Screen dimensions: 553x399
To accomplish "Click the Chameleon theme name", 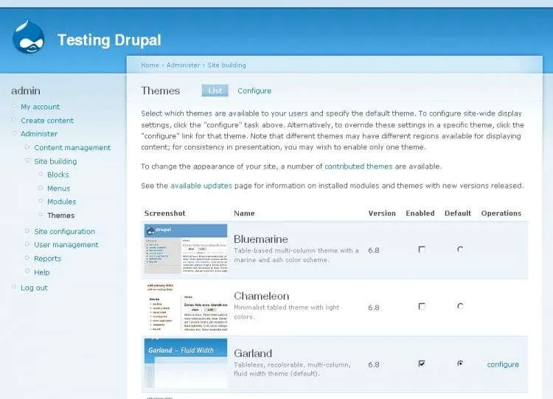I will pyautogui.click(x=261, y=296).
